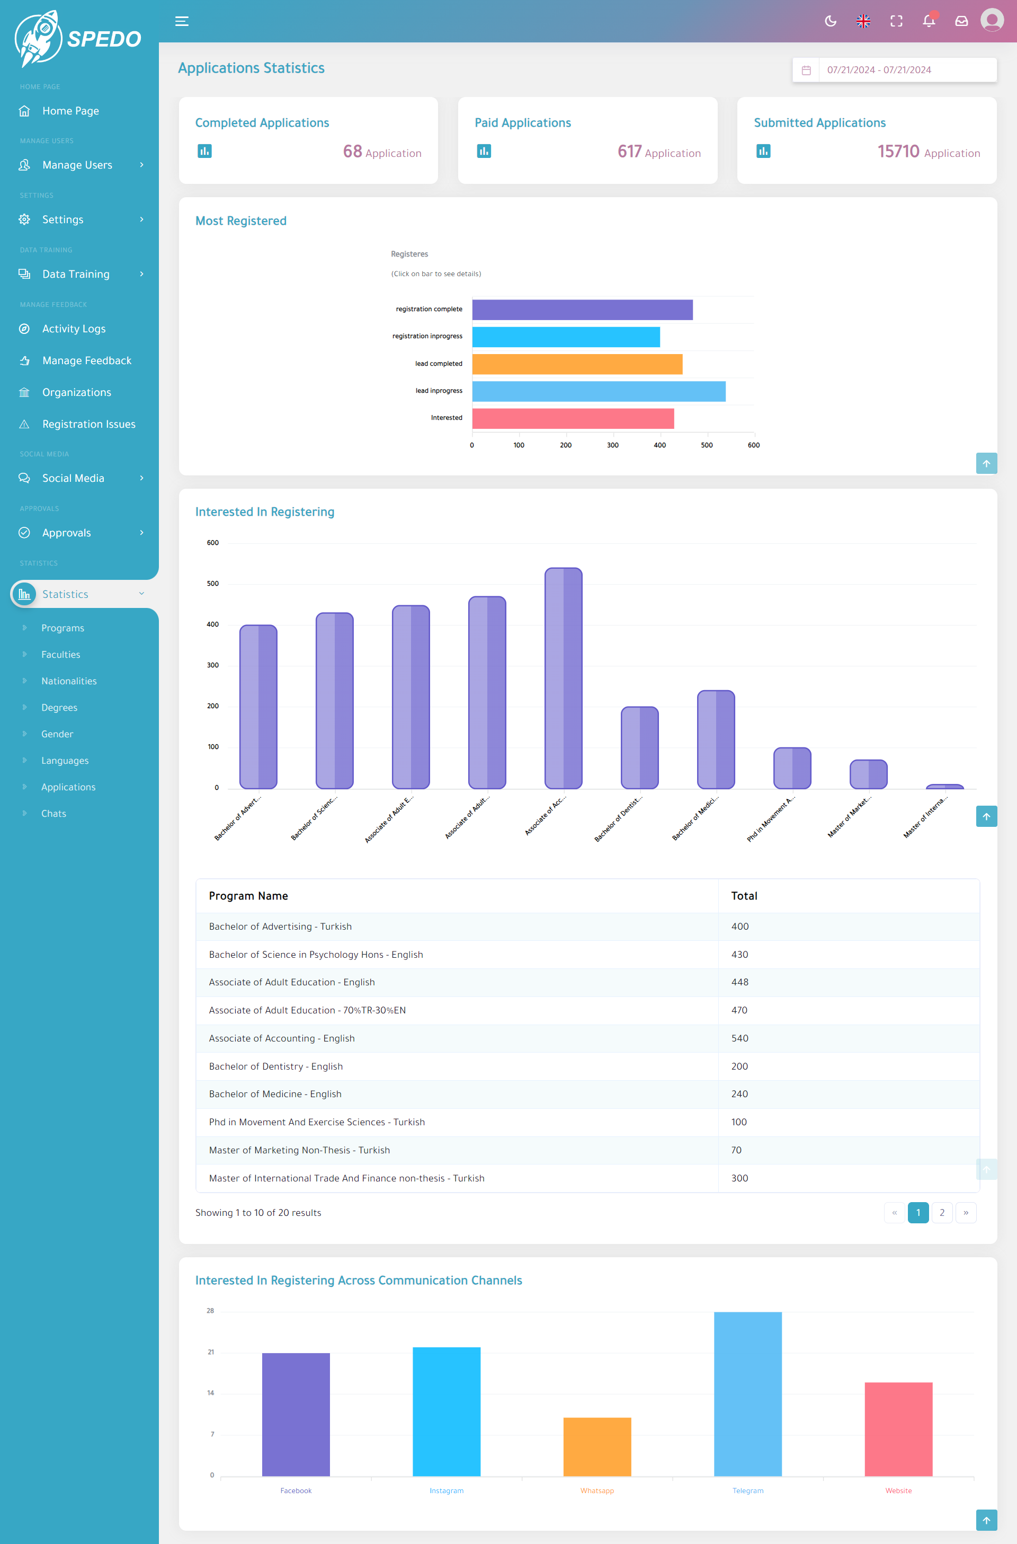This screenshot has width=1017, height=1544.
Task: Toggle dark mode moon icon
Action: pyautogui.click(x=830, y=21)
